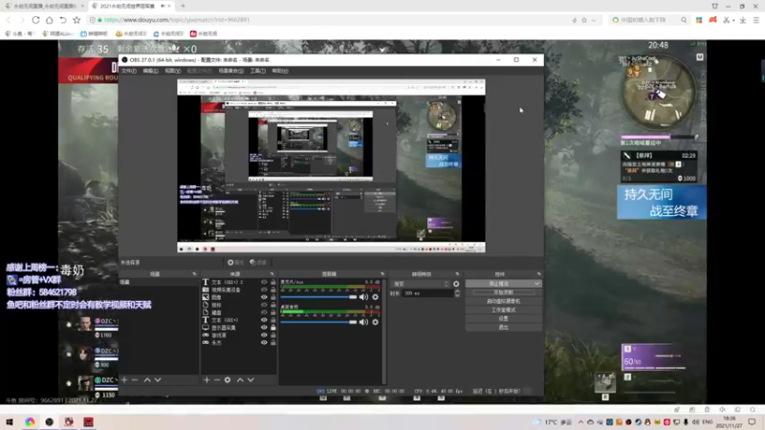
Task: Toggle eye icon for 显示器采集 source
Action: click(x=264, y=327)
